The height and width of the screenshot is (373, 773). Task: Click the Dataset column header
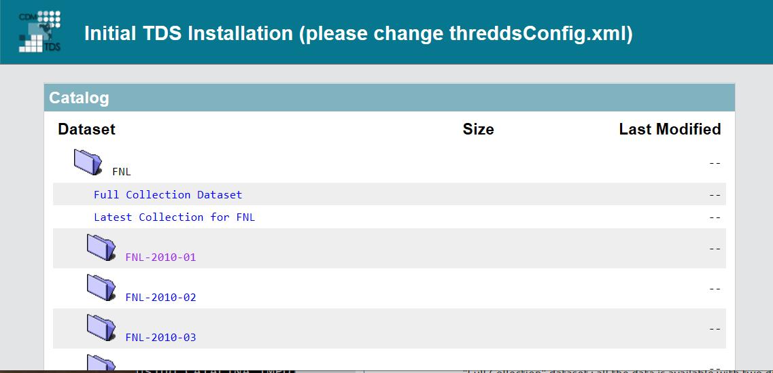pos(86,129)
